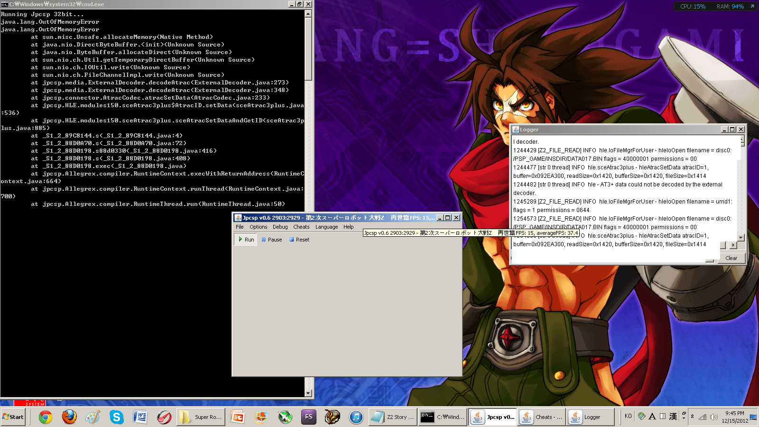Toggle the KO input language indicator
This screenshot has width=759, height=427.
[628, 416]
